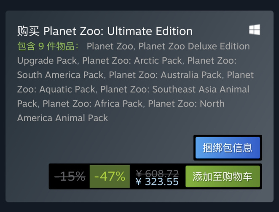This screenshot has height=212, width=279.
Task: Click the green -47% discount badge
Action: click(110, 176)
